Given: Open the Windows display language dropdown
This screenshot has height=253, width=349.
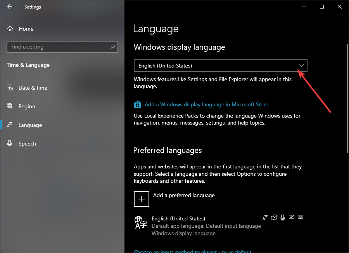Looking at the screenshot, I should pos(220,66).
